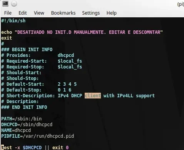Click the '# Default-Start:' label

coord(23,84)
